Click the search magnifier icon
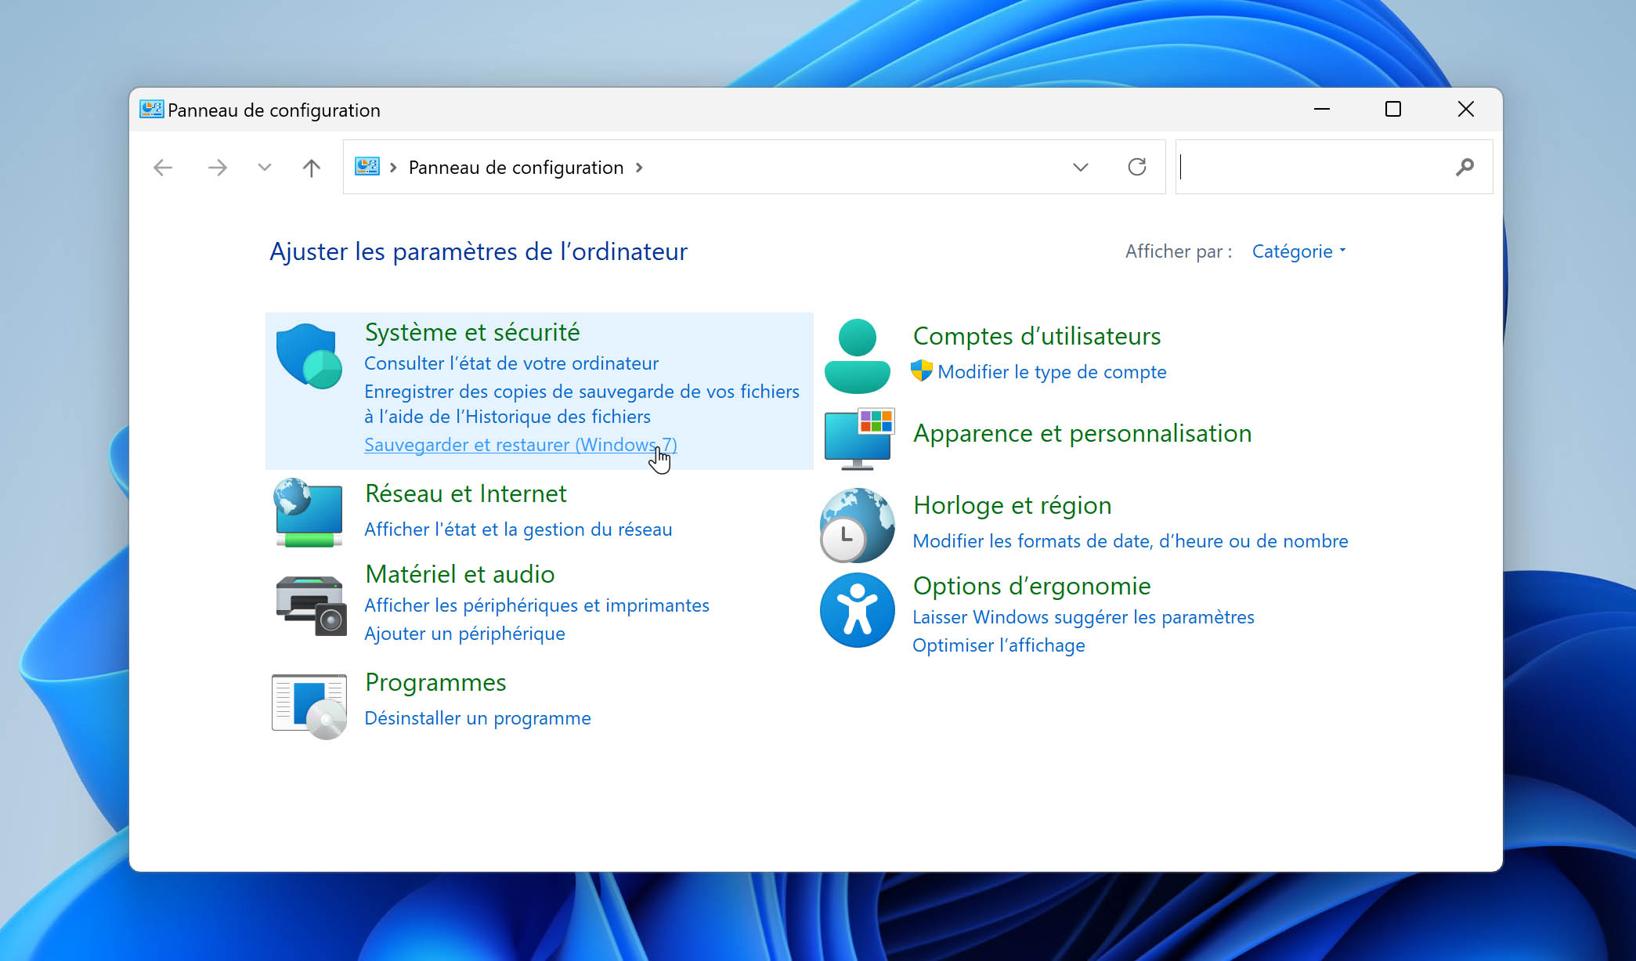Screen dimensions: 1636x961 click(x=1464, y=167)
